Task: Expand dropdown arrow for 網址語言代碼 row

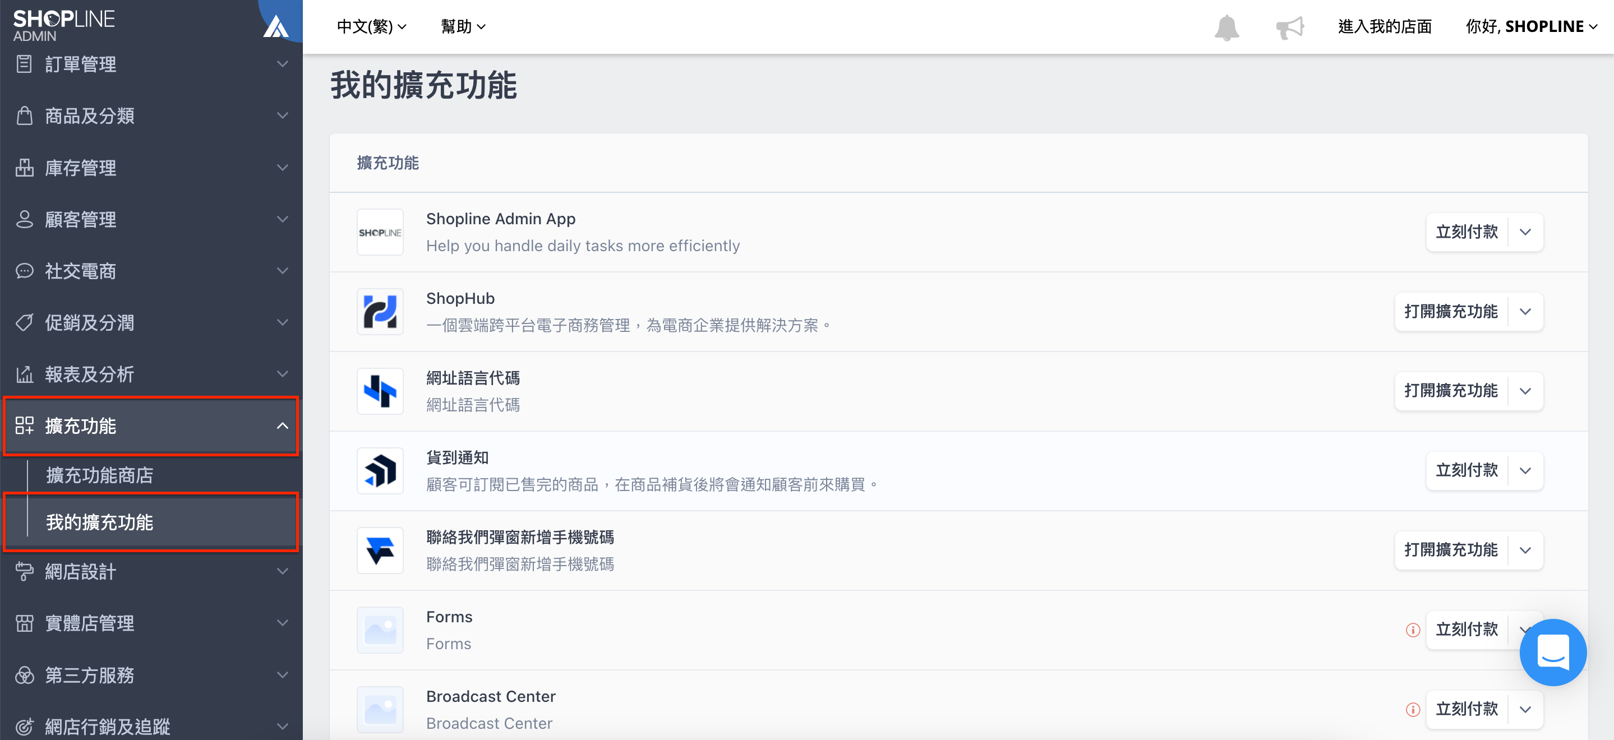Action: tap(1525, 391)
